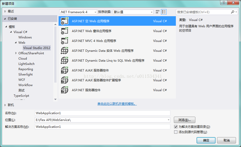Collapse the Web tree node
This screenshot has height=147, width=241.
click(x=16, y=43)
